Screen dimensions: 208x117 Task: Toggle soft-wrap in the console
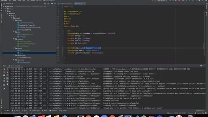(x=7, y=75)
